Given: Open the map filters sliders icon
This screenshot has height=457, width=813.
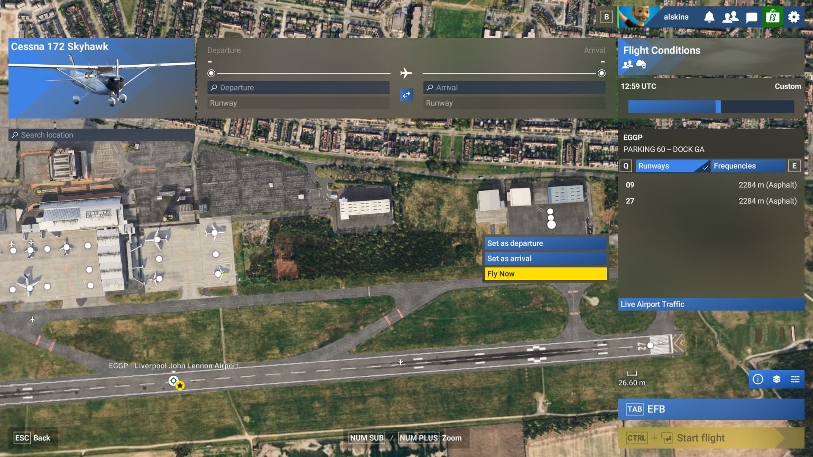Looking at the screenshot, I should point(795,379).
